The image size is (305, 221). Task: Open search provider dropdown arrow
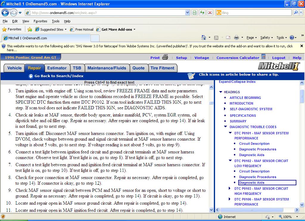click(x=301, y=13)
